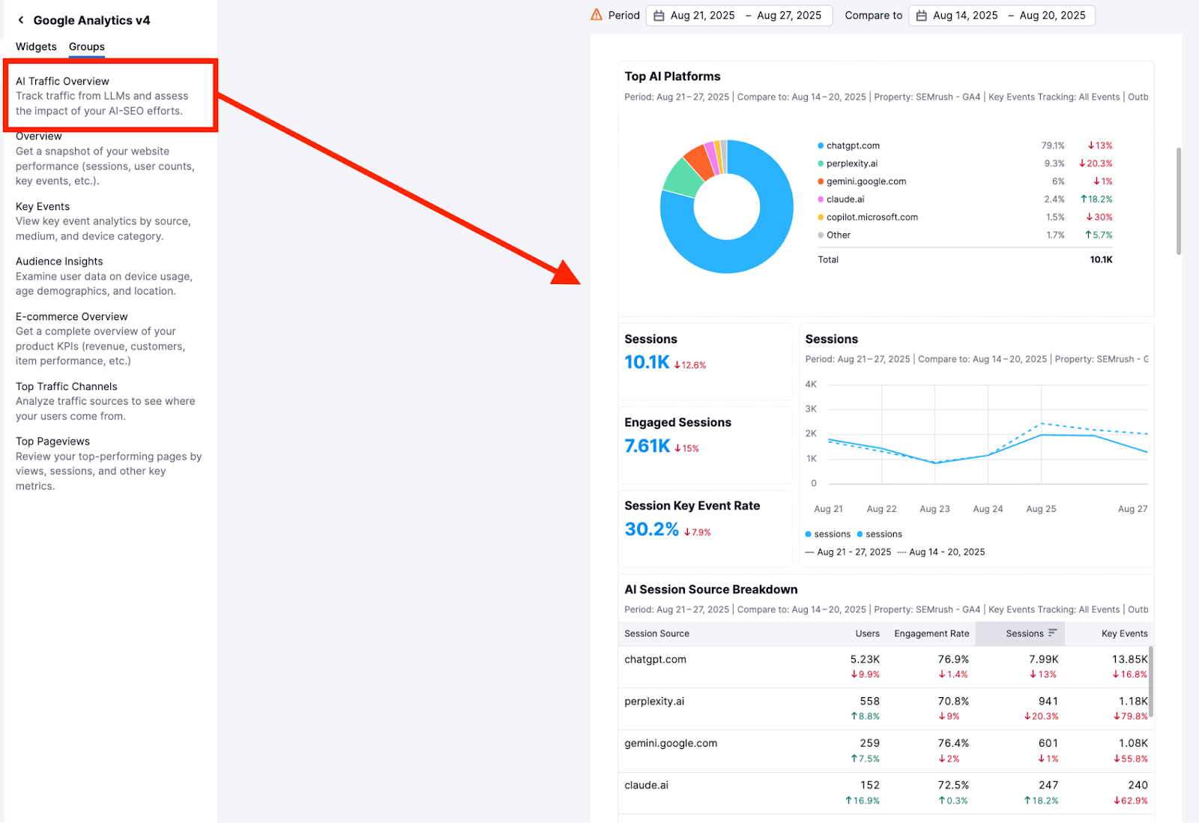Click the warning triangle beside Period
The height and width of the screenshot is (823, 1199).
pos(595,14)
